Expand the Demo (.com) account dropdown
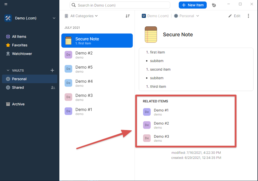Screen dimensions: 258x181 tap(54, 18)
